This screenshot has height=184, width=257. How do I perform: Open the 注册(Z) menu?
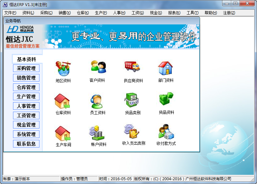(x=229, y=13)
